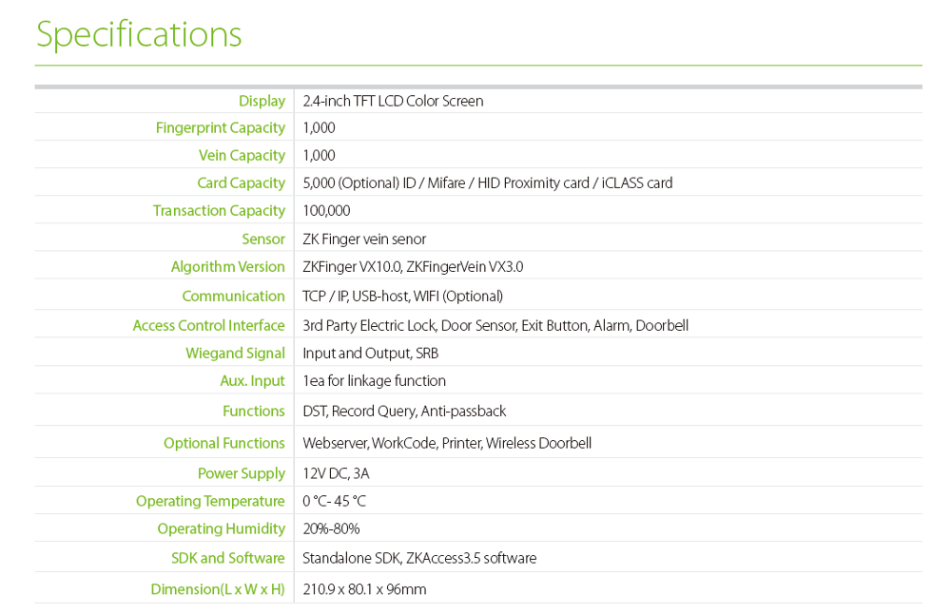Click the Optional Functions label
This screenshot has height=614, width=951.
tap(223, 443)
